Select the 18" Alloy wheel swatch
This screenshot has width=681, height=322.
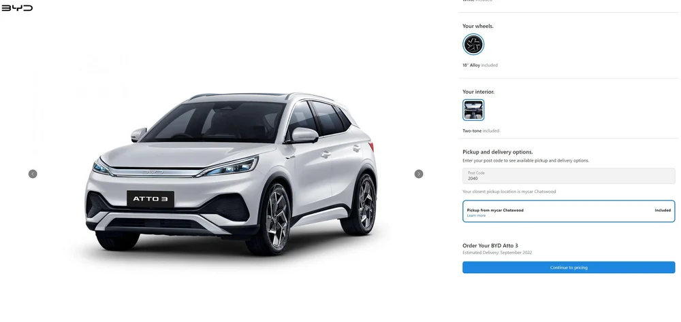pyautogui.click(x=473, y=44)
